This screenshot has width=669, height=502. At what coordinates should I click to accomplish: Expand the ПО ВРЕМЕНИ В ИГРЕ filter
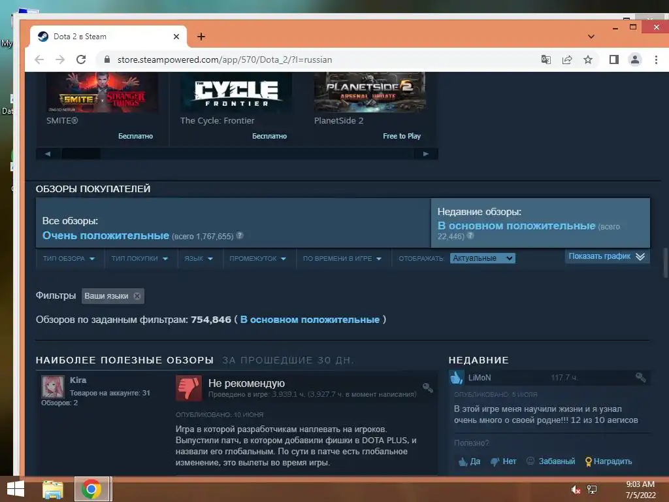[x=342, y=258]
